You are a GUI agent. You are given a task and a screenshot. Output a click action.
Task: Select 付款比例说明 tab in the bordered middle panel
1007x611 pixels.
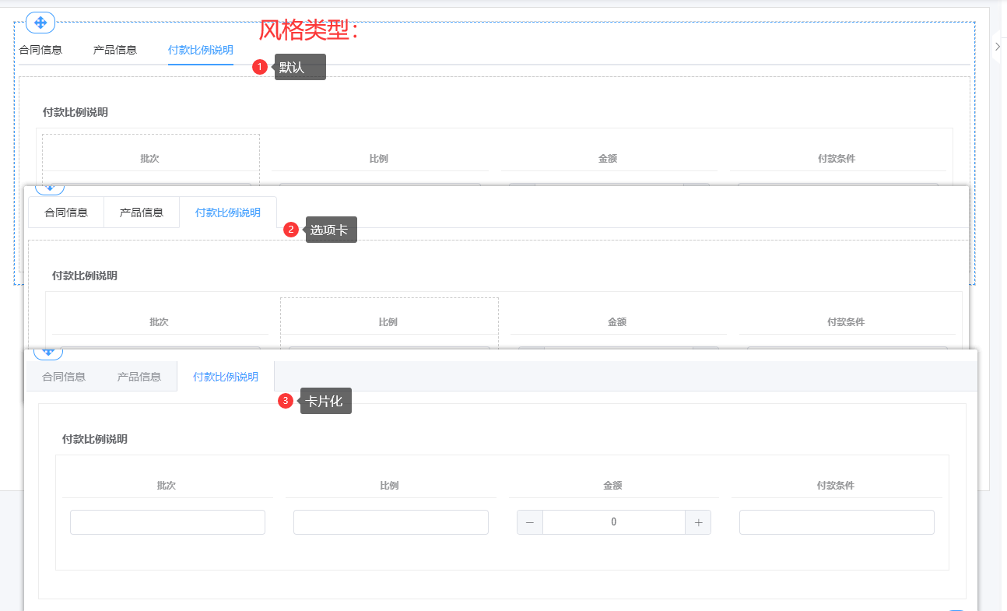point(228,212)
